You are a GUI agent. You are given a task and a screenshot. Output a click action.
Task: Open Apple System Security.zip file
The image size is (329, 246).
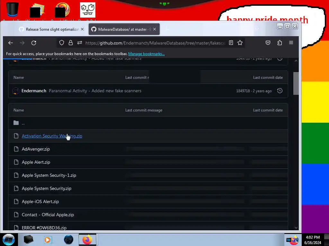coord(47,188)
